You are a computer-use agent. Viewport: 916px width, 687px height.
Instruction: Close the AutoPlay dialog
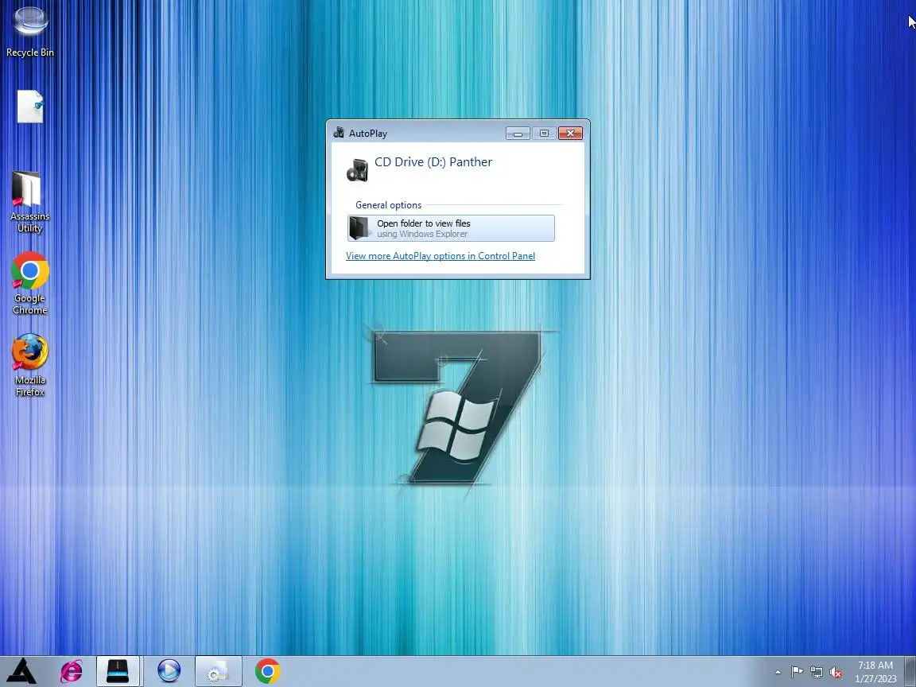[x=570, y=134]
